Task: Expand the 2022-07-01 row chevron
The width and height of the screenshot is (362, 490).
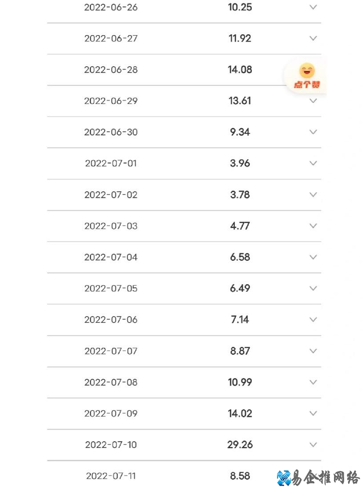Action: [x=313, y=163]
